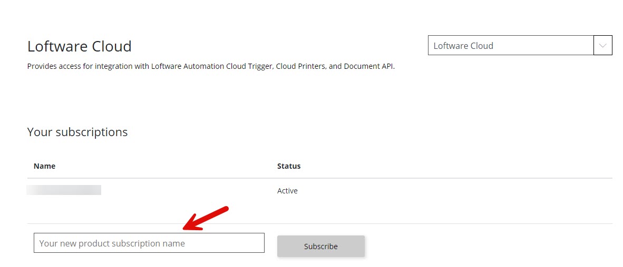This screenshot has width=623, height=267.
Task: Click 'Provides access for integration' text
Action: point(87,67)
